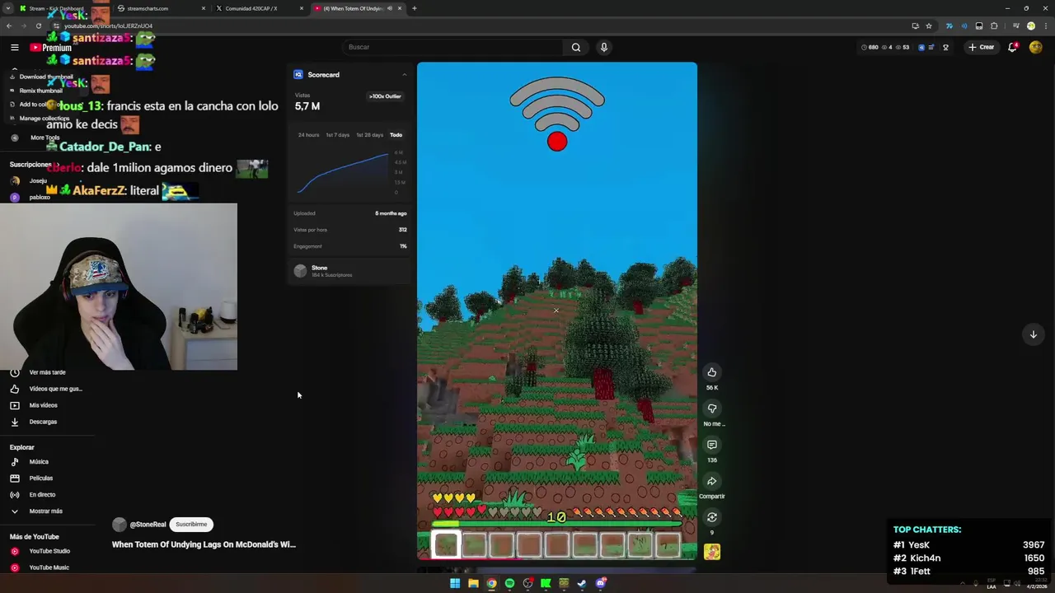Click the trophy icon in the extension toolbar
The image size is (1055, 593).
(945, 47)
